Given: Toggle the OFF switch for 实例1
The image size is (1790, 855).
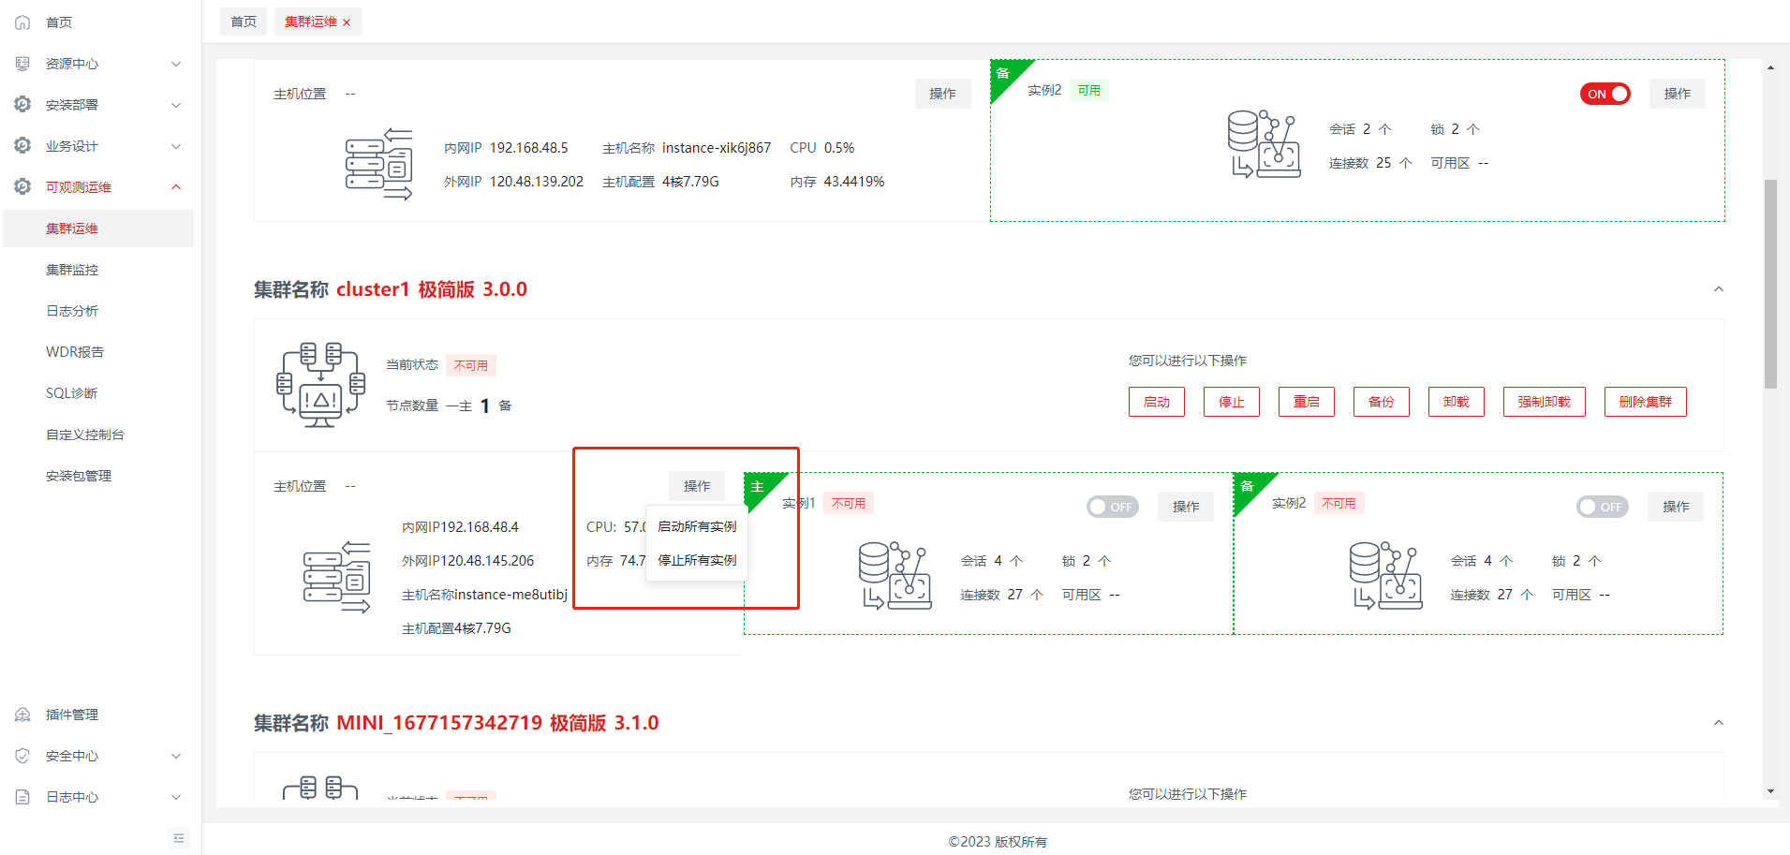Looking at the screenshot, I should click(x=1112, y=507).
